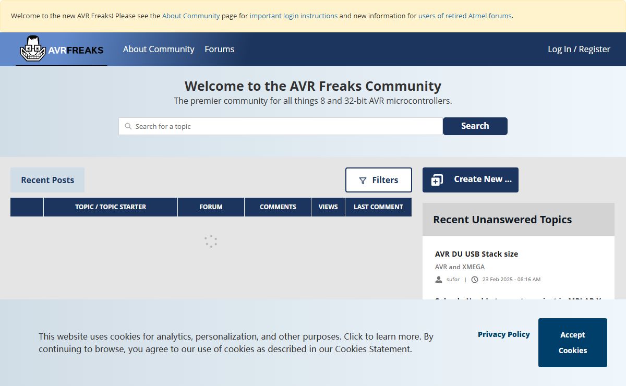Click the sufor username
Viewport: 626px width, 386px height.
[x=453, y=280]
